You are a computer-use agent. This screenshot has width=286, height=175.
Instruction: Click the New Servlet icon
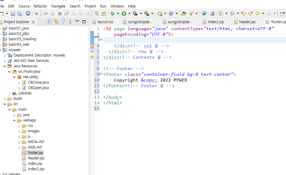point(171,14)
